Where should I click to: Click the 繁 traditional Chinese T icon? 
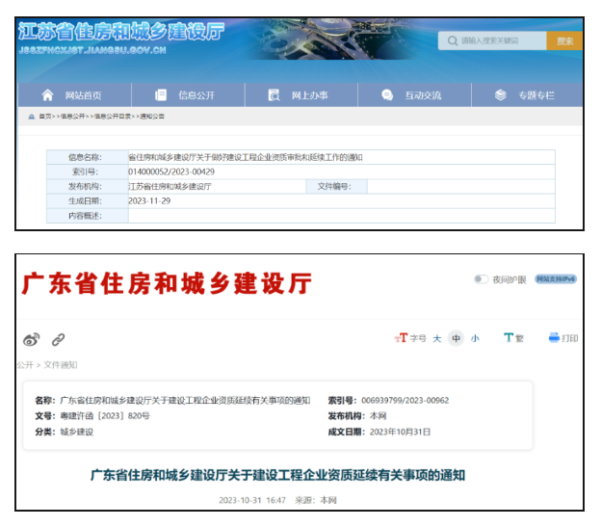pos(509,337)
